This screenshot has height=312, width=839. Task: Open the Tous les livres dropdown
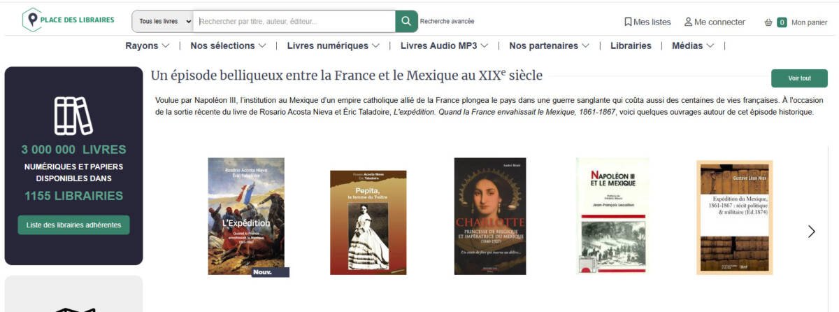click(164, 21)
